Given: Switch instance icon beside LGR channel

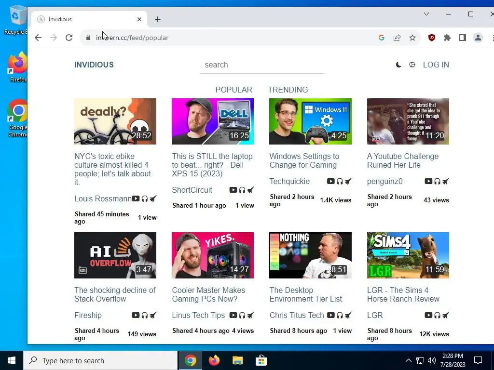Looking at the screenshot, I should tap(446, 315).
